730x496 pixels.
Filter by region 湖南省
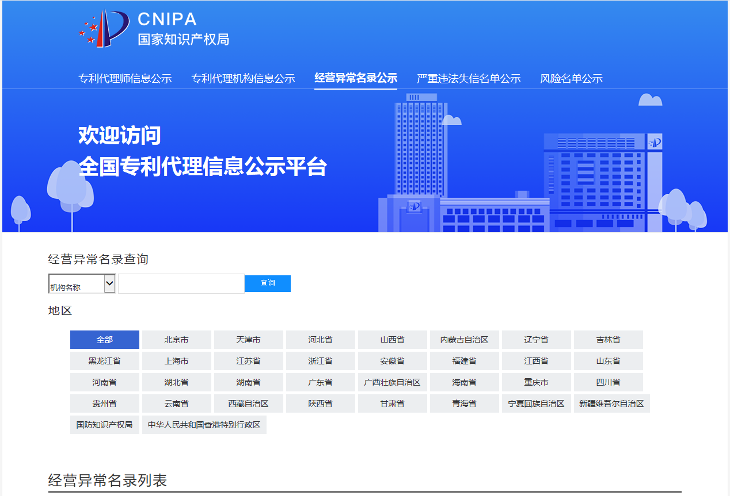[249, 382]
